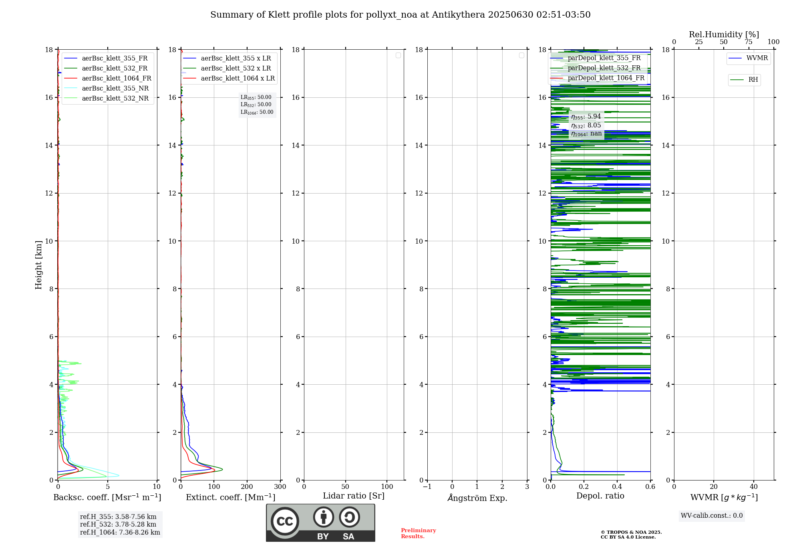Screen dimensions: 801x545
Task: Click the 'Ångström Exp.' axis label
Action: (477, 498)
